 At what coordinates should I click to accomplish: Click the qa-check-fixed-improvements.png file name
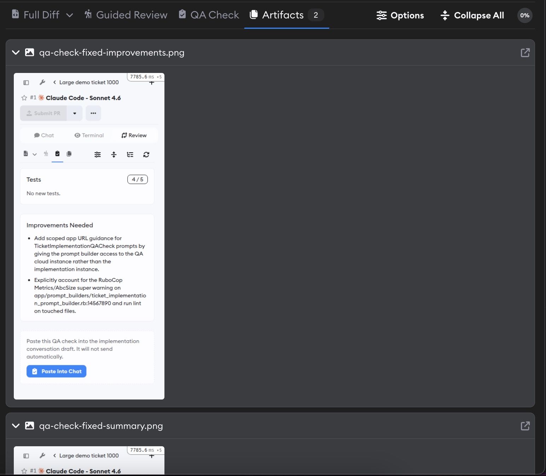(x=112, y=52)
